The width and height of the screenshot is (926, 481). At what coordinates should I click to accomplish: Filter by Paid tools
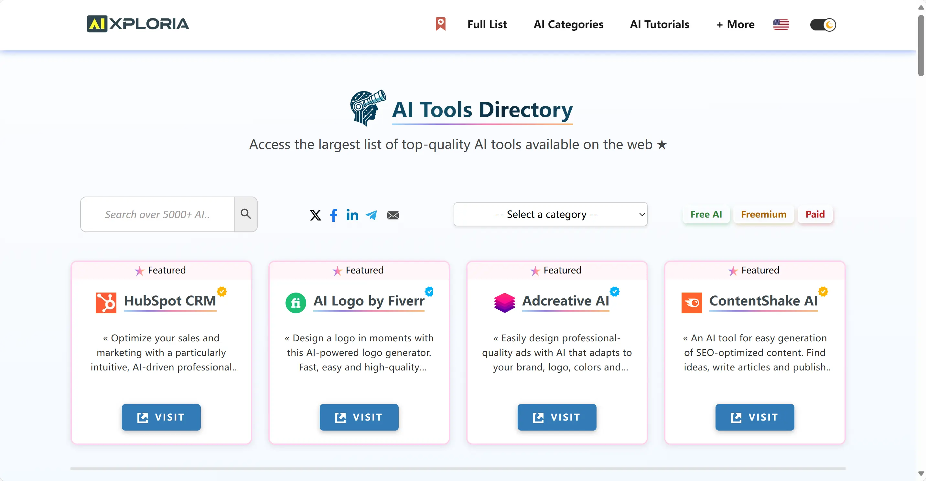[815, 214]
